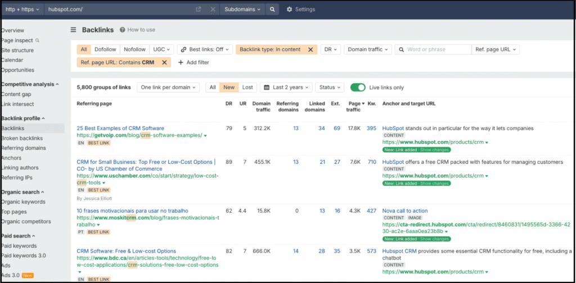Click Add filter plus button
Screen dimensions: 576x283
coord(193,62)
